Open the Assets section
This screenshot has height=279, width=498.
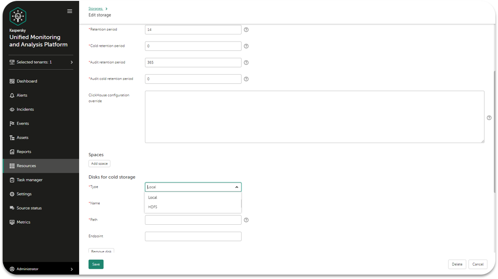click(x=23, y=137)
